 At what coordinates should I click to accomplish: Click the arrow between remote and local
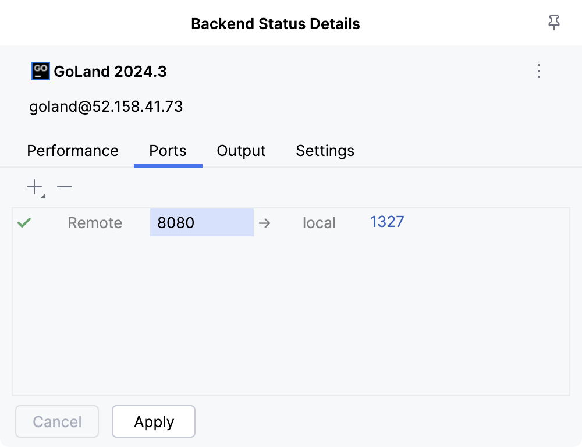coord(265,223)
